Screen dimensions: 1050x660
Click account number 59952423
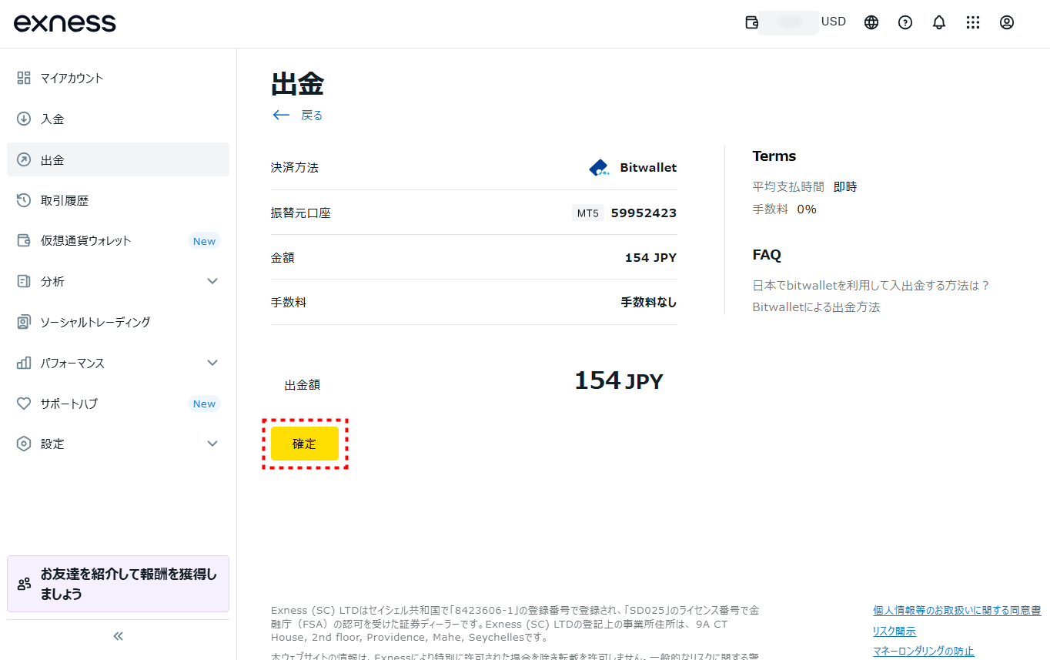coord(644,213)
